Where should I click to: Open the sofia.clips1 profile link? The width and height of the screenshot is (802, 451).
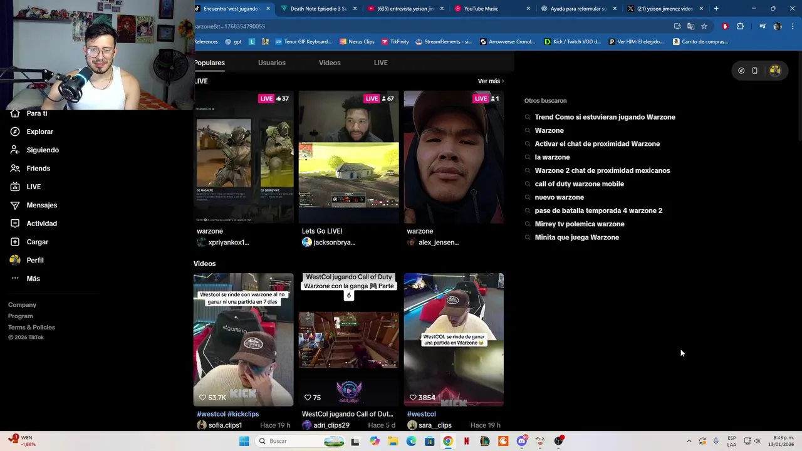[x=225, y=425]
